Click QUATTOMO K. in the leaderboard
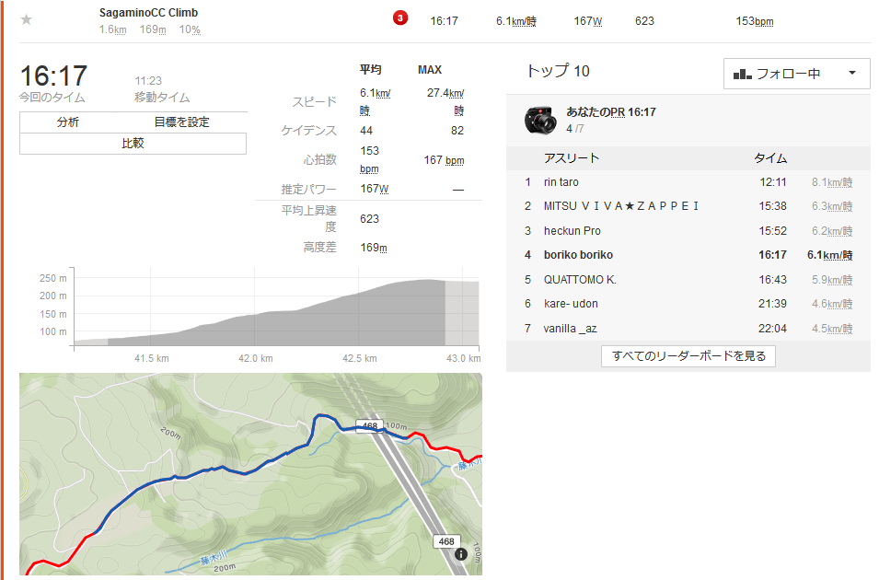Viewport: 879px width, 580px height. pyautogui.click(x=580, y=280)
